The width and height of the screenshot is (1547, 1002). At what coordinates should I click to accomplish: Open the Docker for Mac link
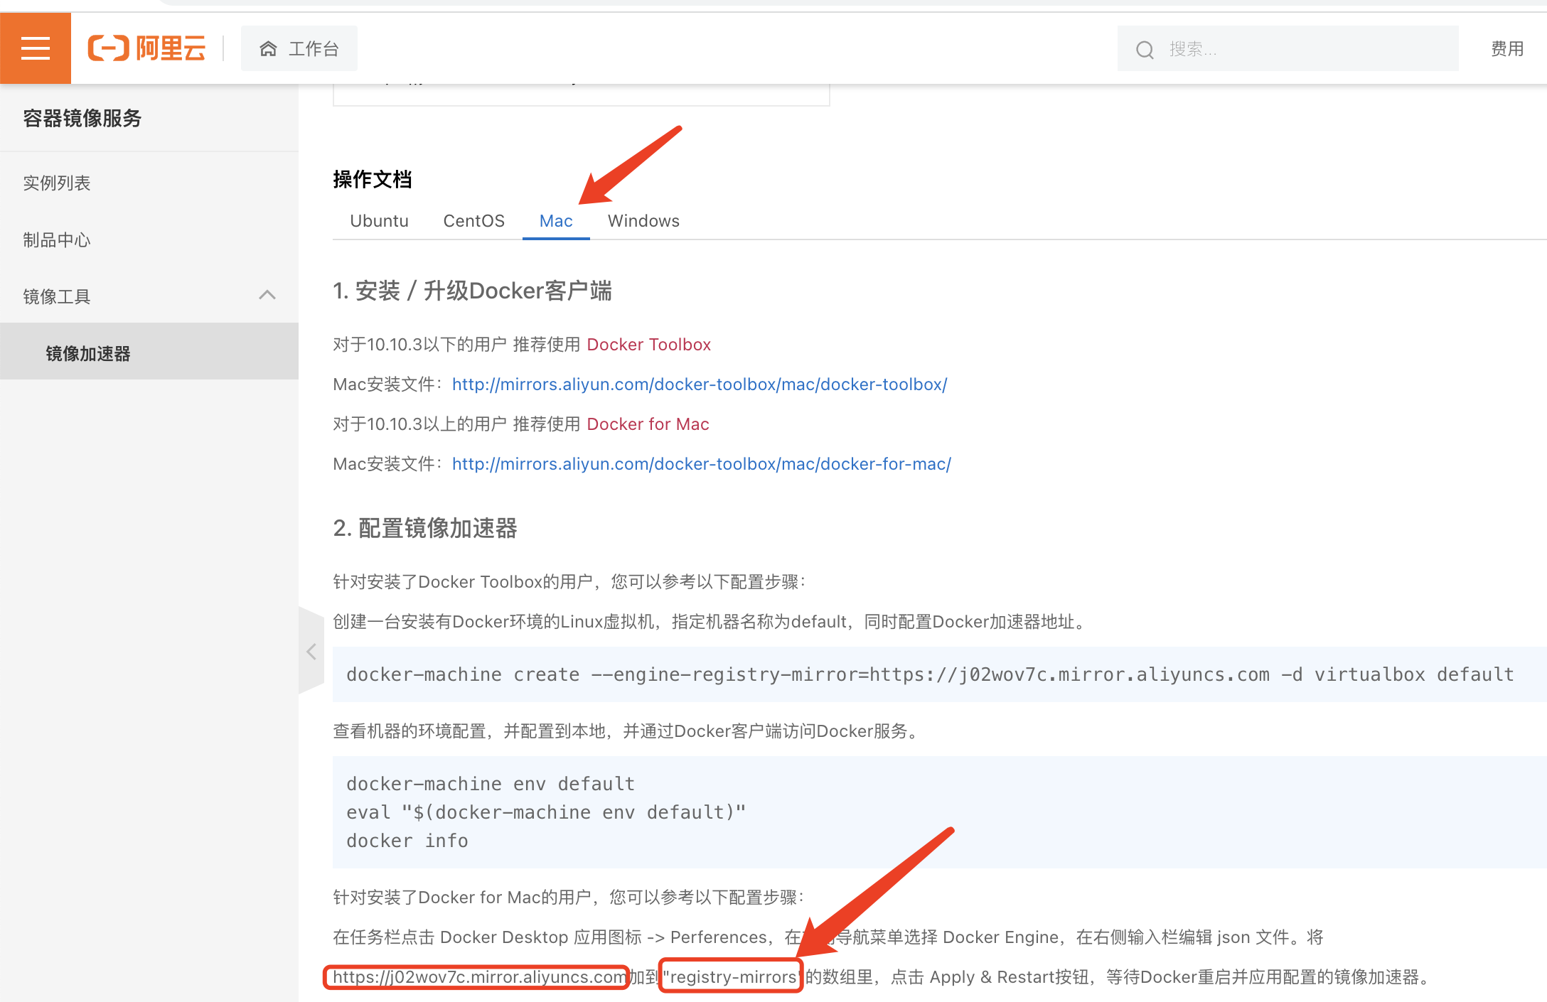pos(648,424)
